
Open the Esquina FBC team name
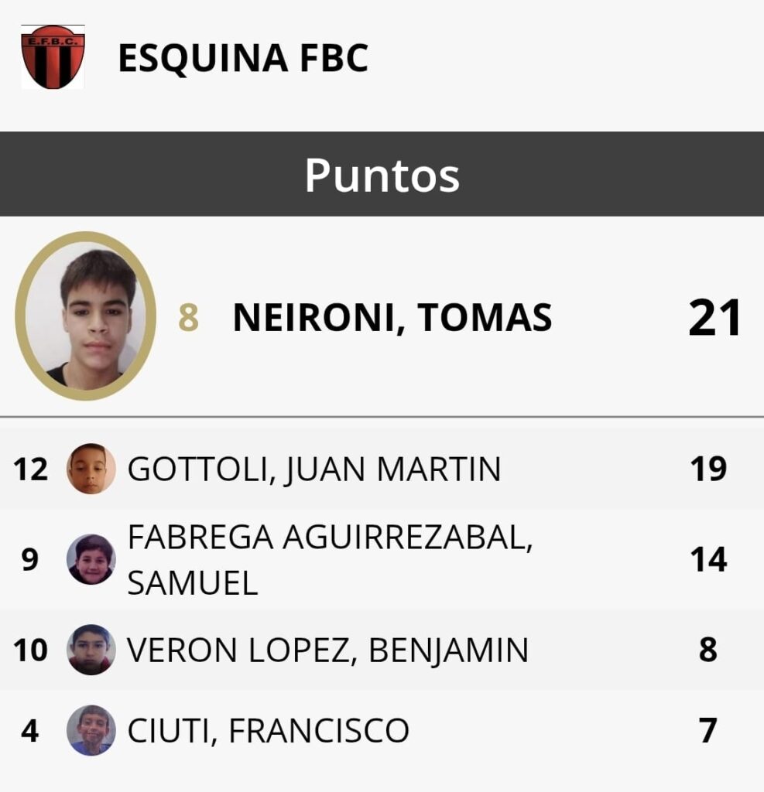pyautogui.click(x=243, y=59)
